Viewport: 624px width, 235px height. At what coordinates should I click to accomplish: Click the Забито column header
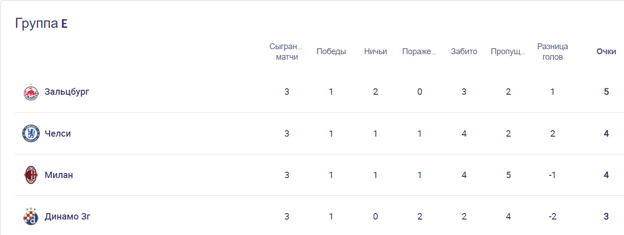coord(464,51)
